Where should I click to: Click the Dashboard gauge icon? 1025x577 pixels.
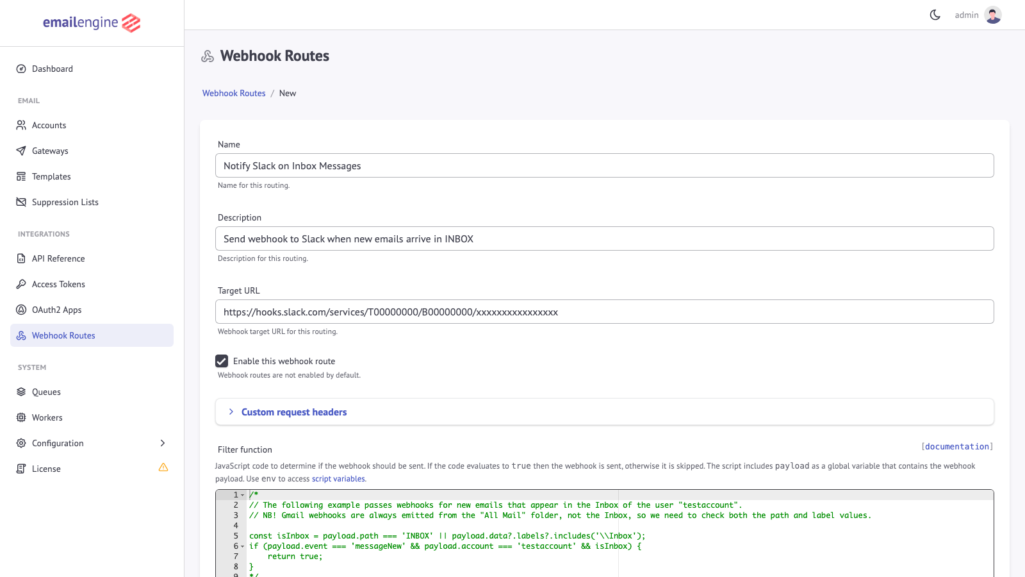tap(21, 69)
